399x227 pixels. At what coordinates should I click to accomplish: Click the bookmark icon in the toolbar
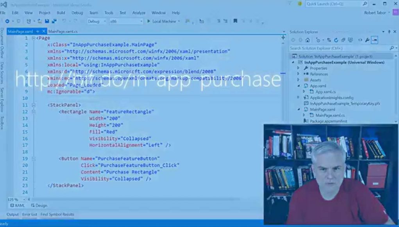(x=235, y=21)
